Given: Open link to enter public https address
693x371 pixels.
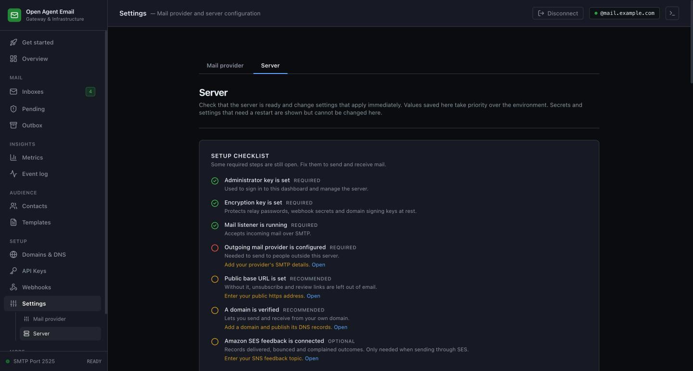Looking at the screenshot, I should (x=313, y=296).
